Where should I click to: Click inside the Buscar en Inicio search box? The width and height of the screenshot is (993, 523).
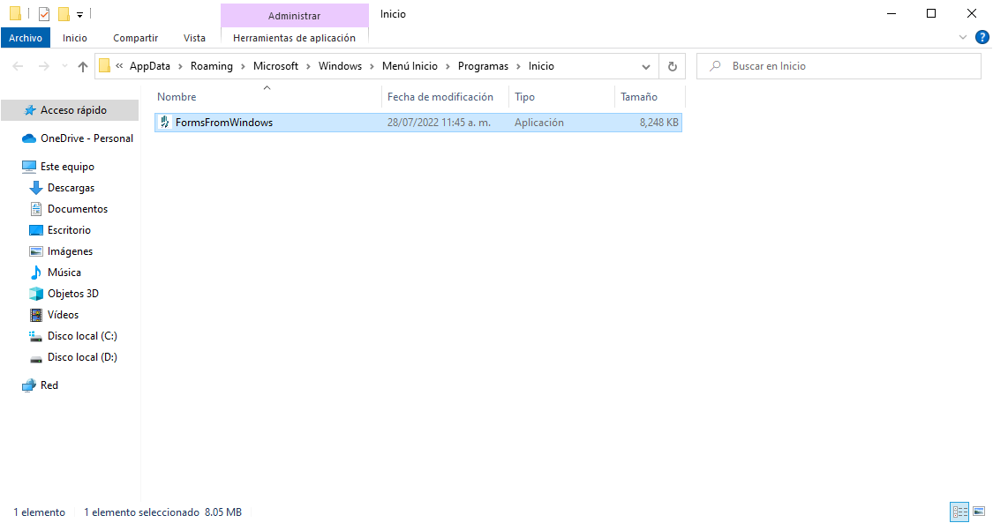[839, 65]
